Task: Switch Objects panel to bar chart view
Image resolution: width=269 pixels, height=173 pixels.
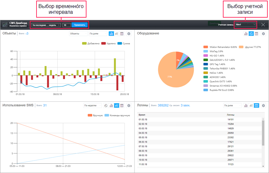Action: tap(111, 34)
